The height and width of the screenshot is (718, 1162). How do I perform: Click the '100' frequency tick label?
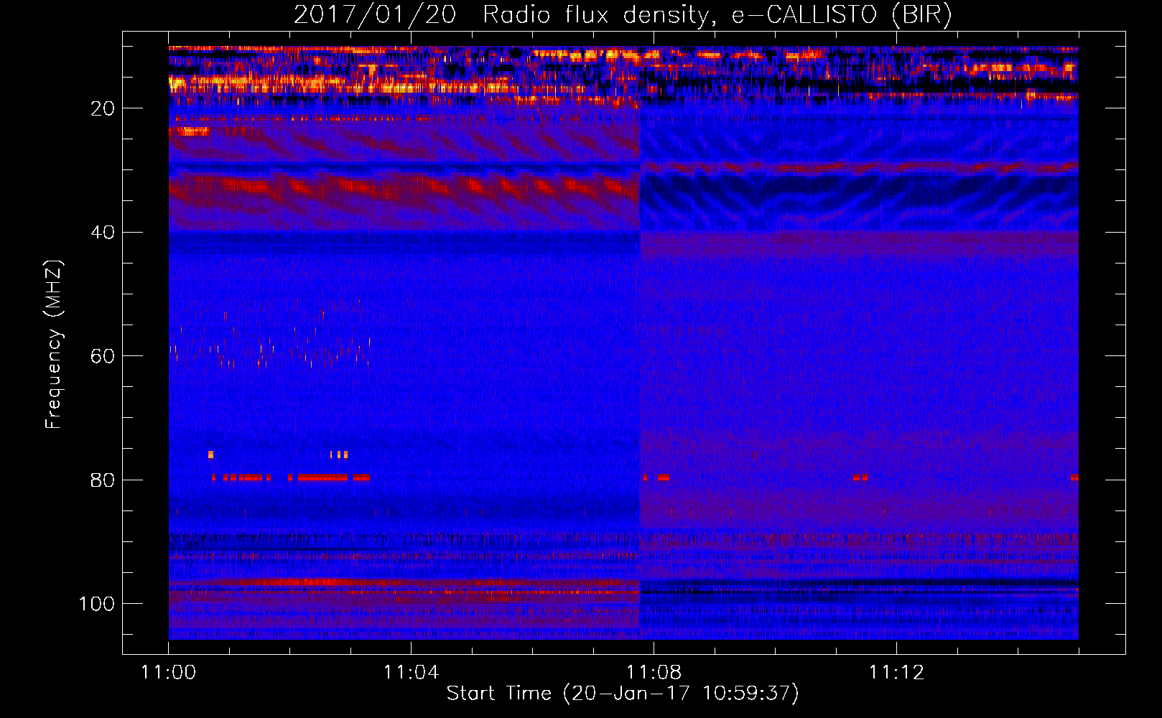(97, 604)
